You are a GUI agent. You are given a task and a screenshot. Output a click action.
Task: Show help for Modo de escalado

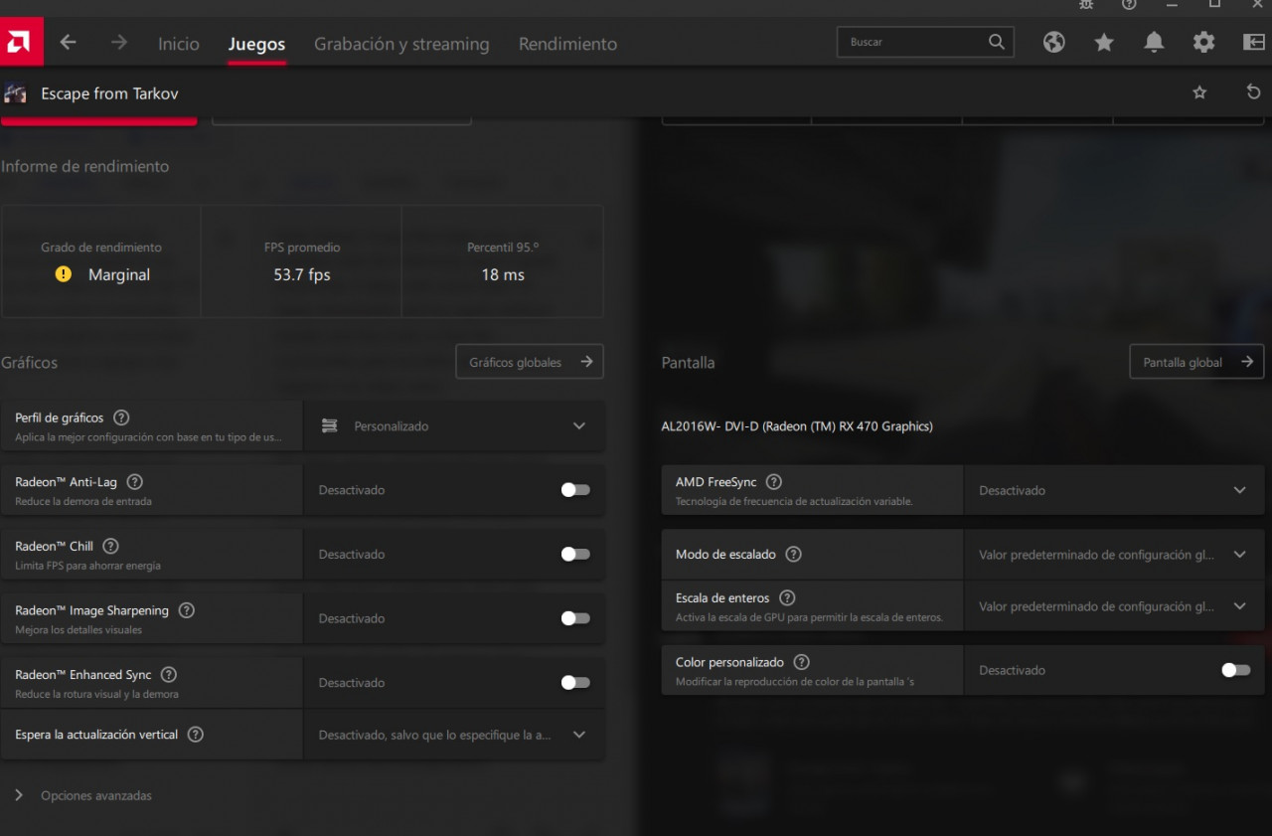[793, 555]
